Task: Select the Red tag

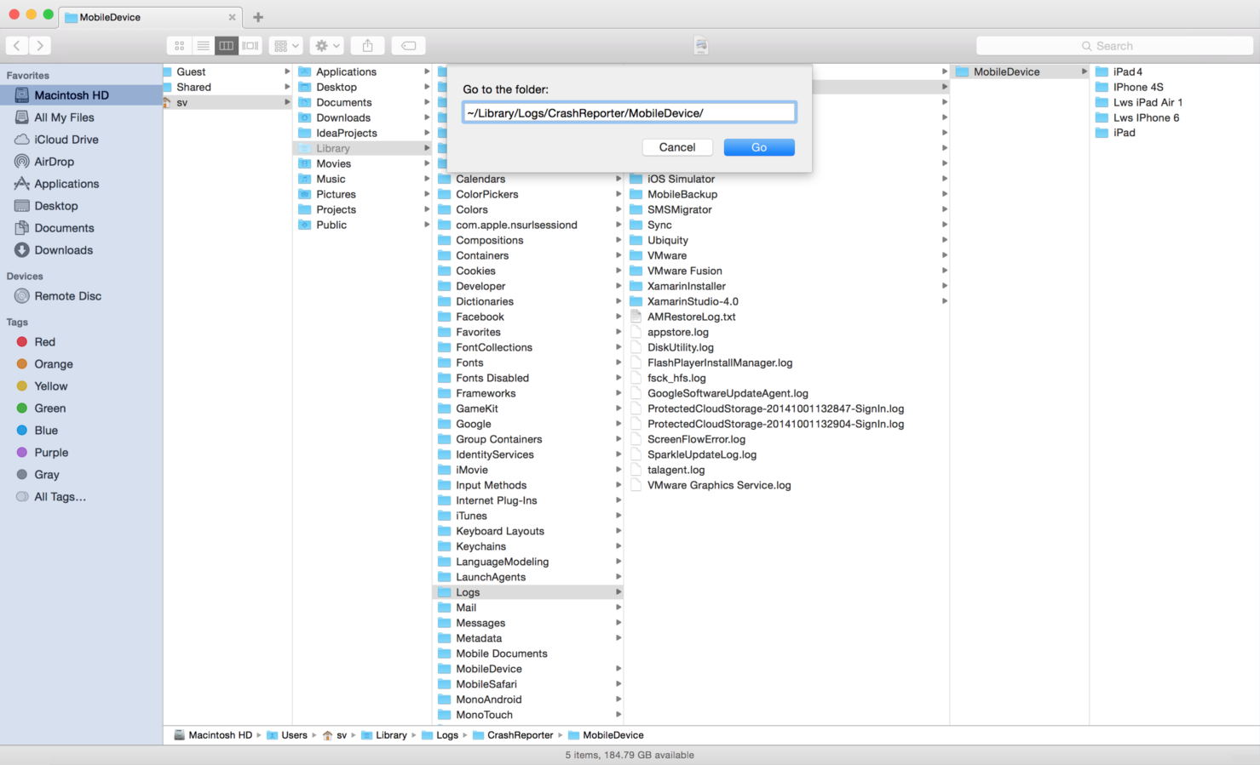Action: point(44,342)
